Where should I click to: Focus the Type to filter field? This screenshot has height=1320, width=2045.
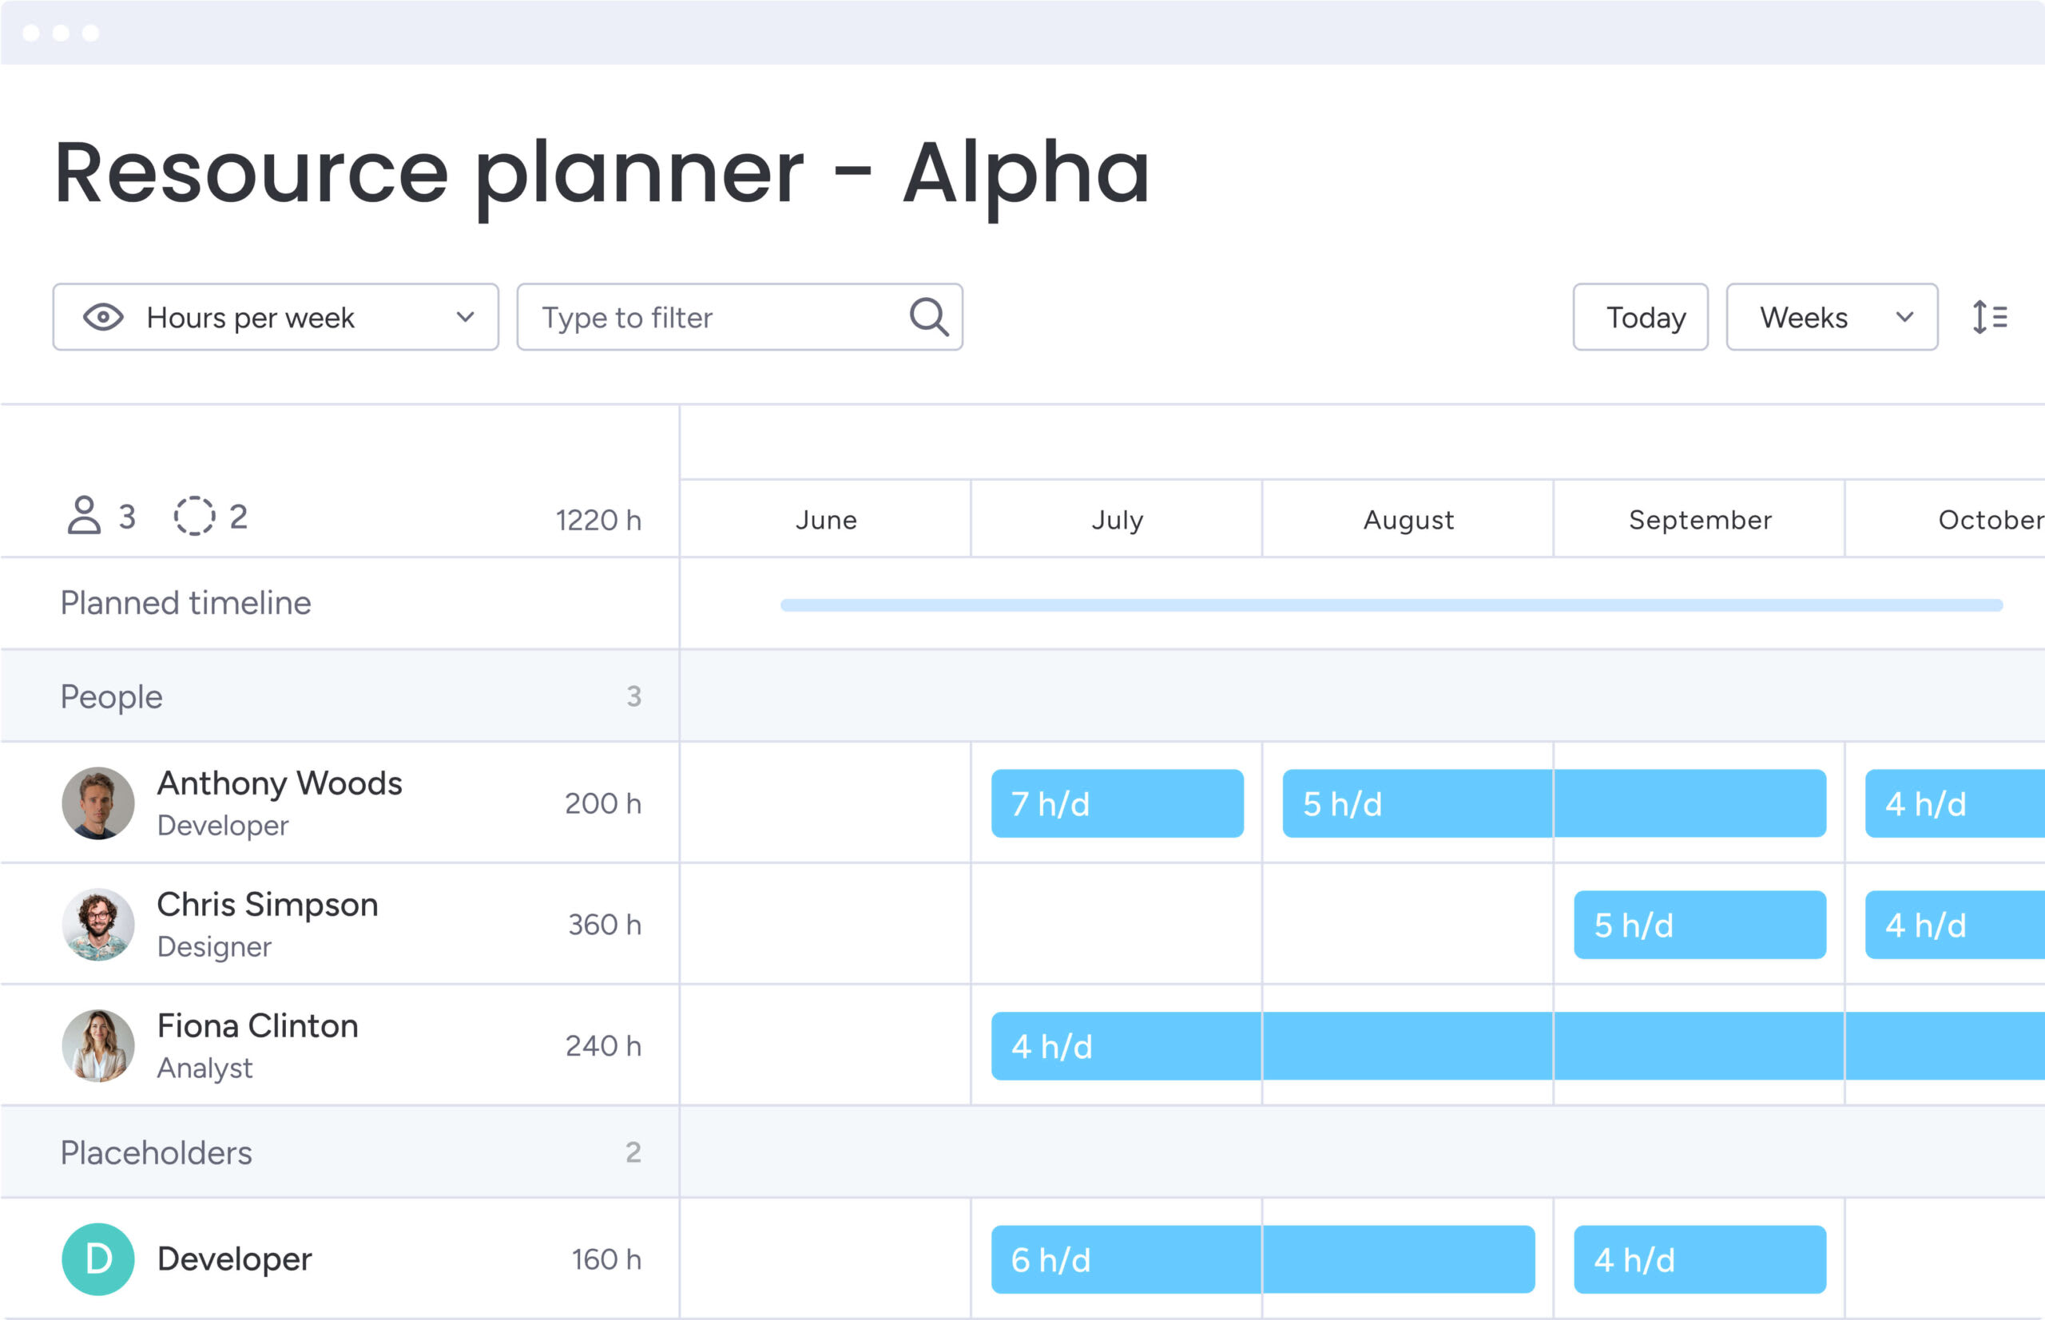[x=712, y=317]
